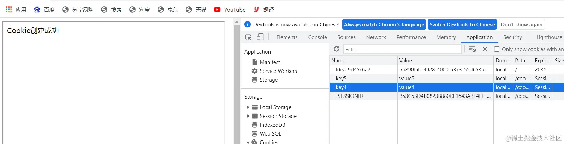Click the value5 cell
564x144 pixels.
[445, 78]
